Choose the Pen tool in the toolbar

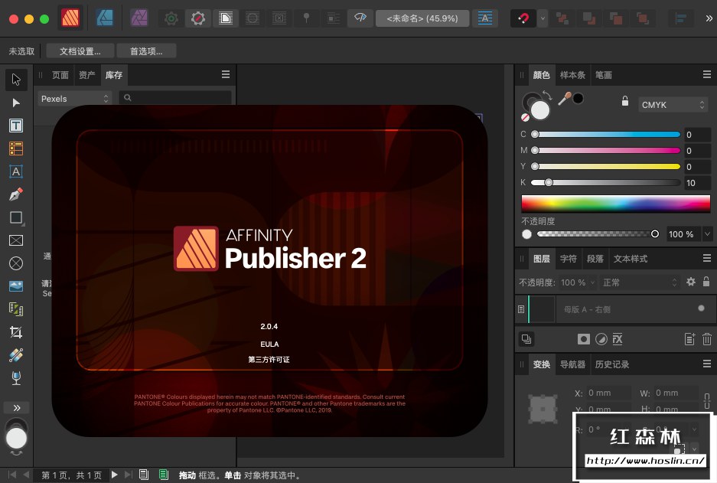[x=15, y=194]
